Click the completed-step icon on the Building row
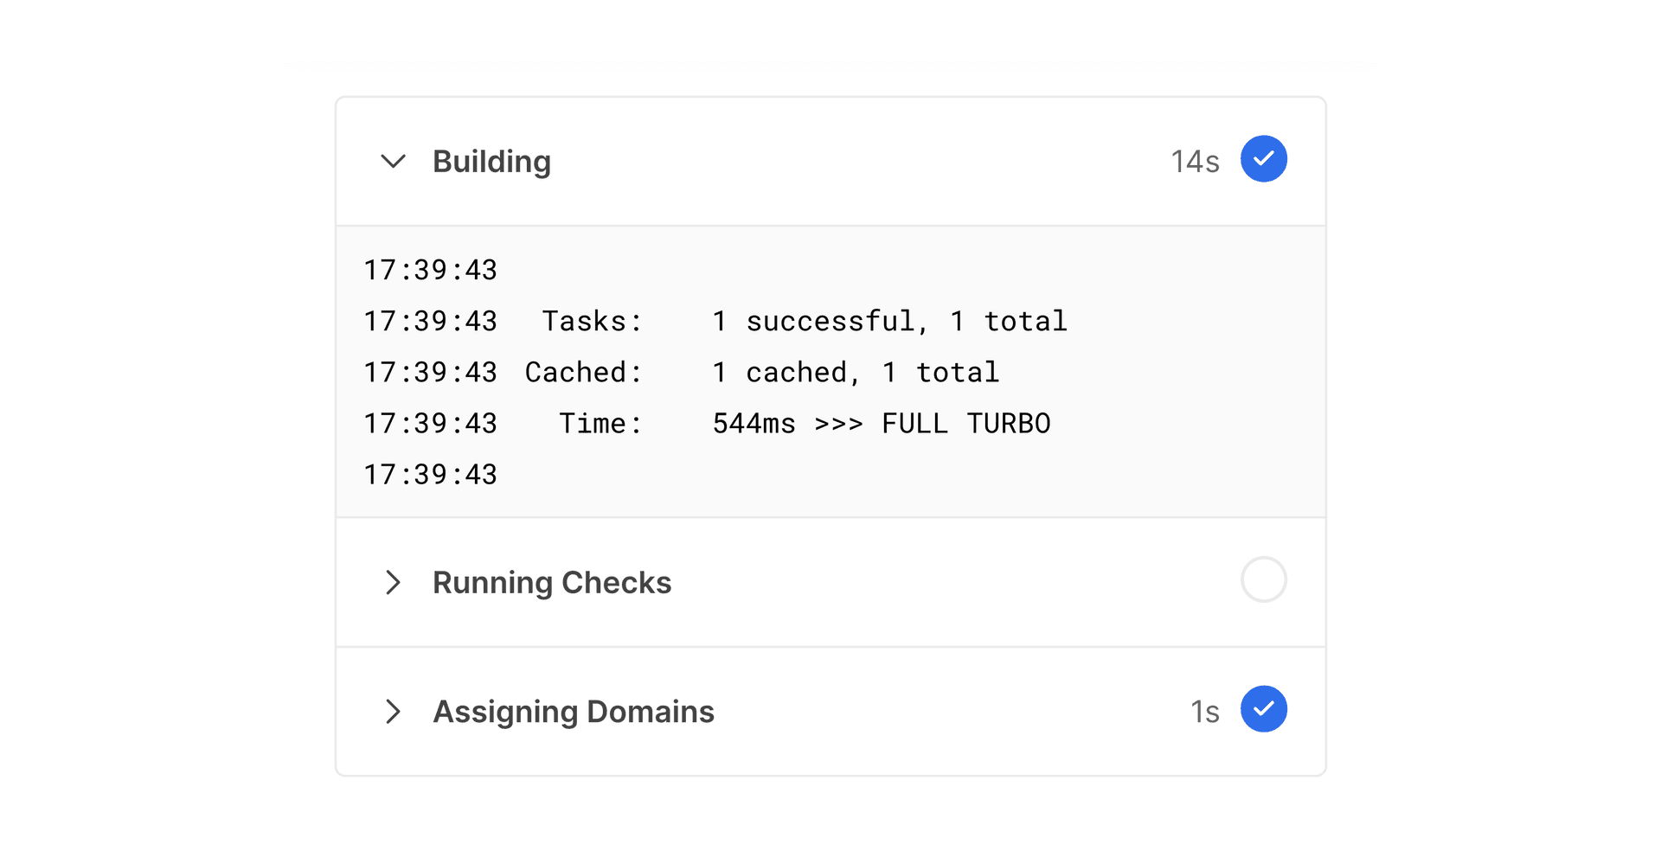 coord(1264,159)
